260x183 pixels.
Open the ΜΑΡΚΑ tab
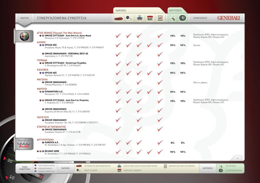pyautogui.click(x=25, y=18)
